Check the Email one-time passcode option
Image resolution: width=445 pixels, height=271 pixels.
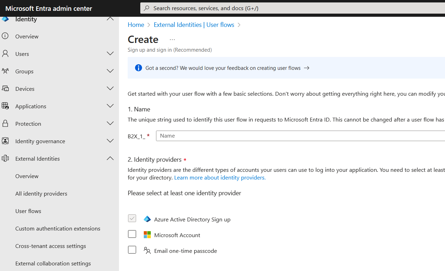[132, 250]
